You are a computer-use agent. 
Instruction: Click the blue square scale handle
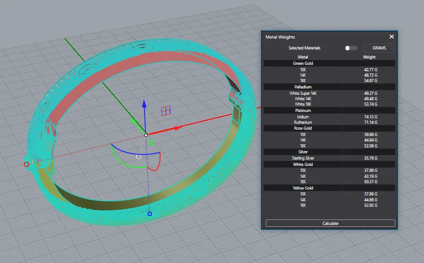pos(150,214)
